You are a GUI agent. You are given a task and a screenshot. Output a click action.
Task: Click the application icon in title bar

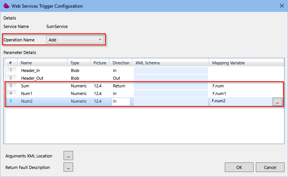7,6
